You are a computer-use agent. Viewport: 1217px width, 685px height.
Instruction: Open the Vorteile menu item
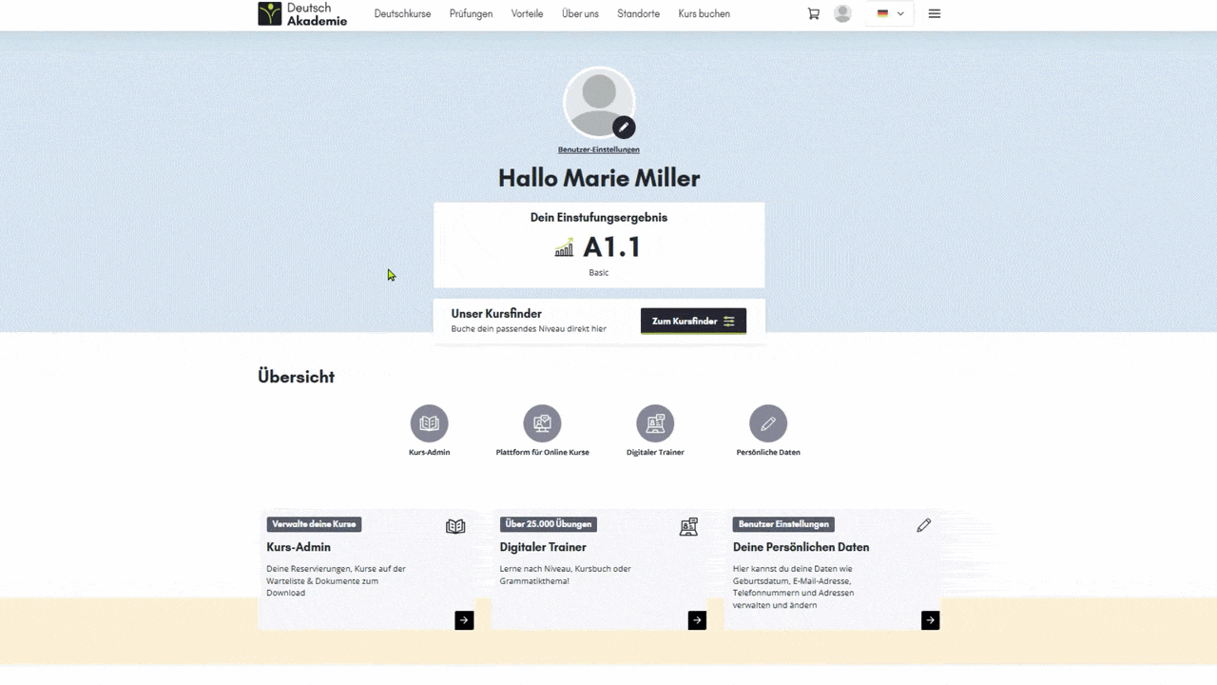pyautogui.click(x=527, y=14)
